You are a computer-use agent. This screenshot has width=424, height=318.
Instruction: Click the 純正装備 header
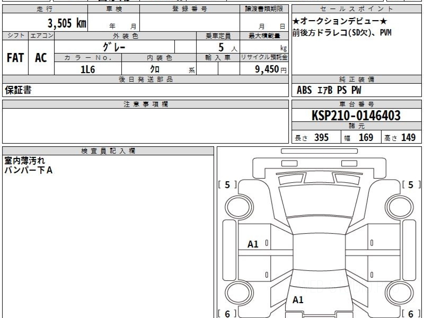(x=357, y=79)
